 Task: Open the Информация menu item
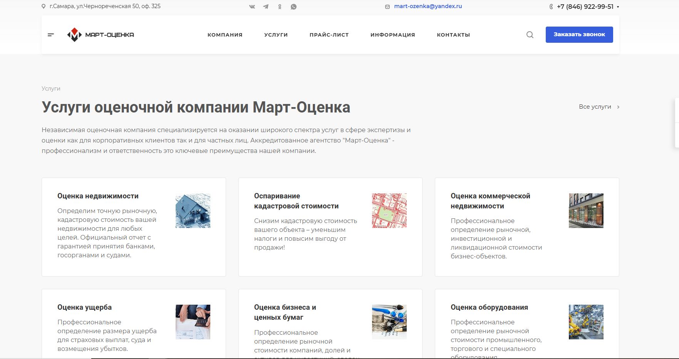pyautogui.click(x=393, y=35)
